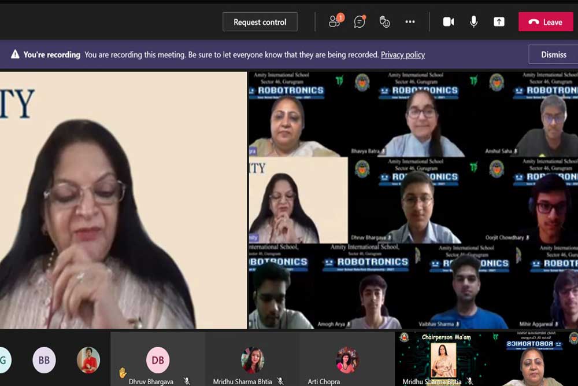This screenshot has height=386, width=578.
Task: Select the photo avatar between BB and DB
Action: tap(88, 360)
